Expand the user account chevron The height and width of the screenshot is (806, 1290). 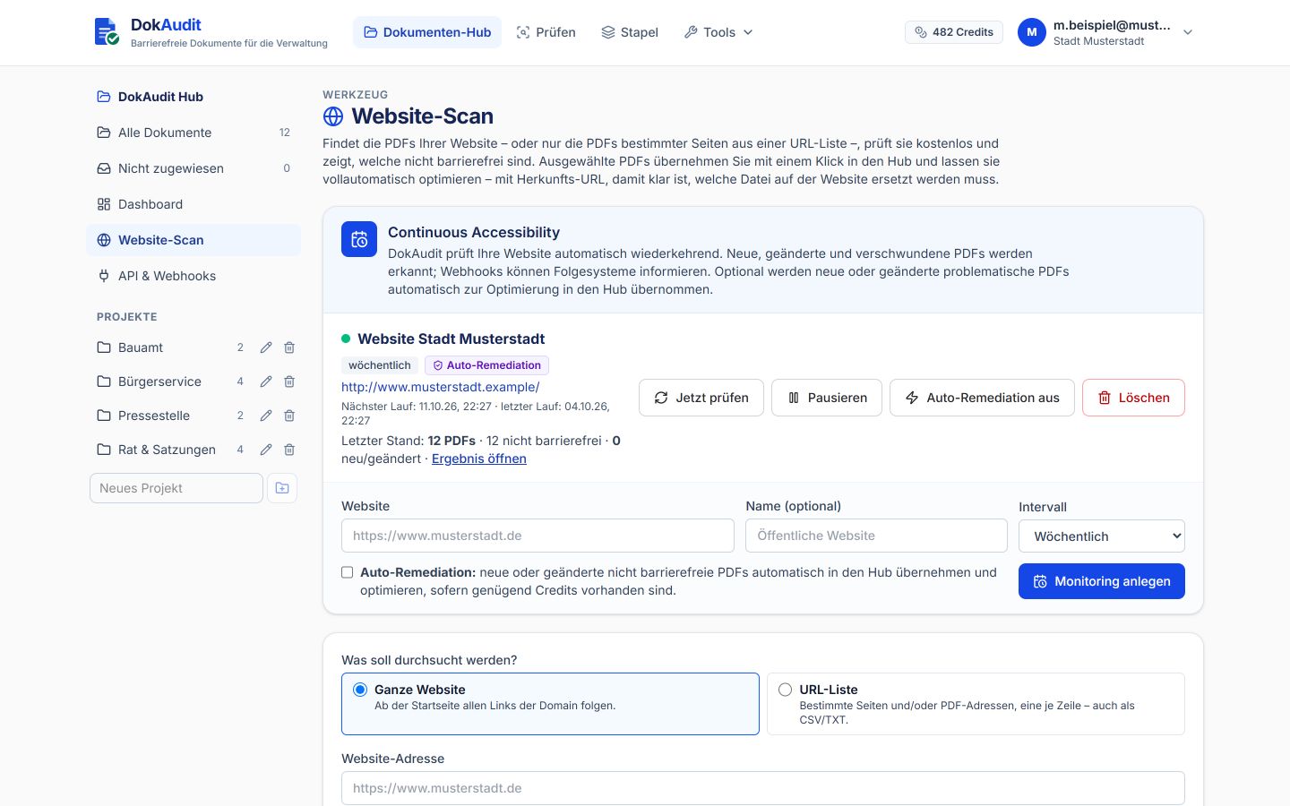coord(1188,32)
